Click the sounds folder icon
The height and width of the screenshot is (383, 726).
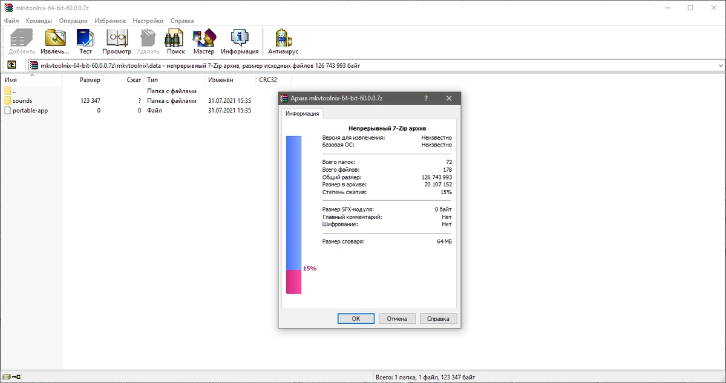8,100
